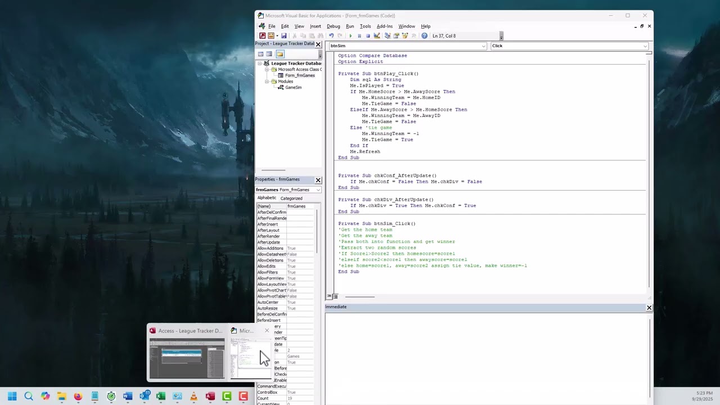Close the Properties panel
This screenshot has width=720, height=405.
coord(318,180)
